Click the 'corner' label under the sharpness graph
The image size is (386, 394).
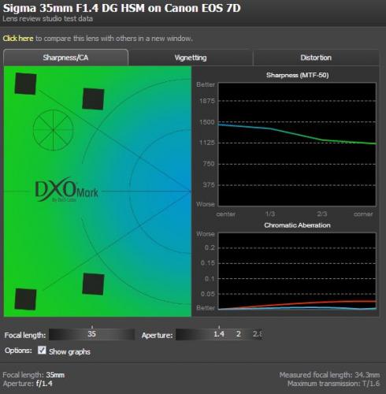tap(363, 214)
